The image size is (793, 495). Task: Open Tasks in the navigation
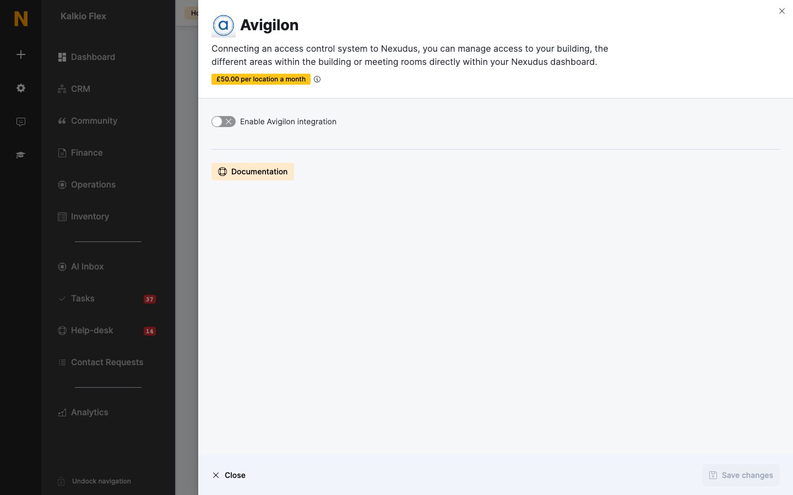click(77, 299)
